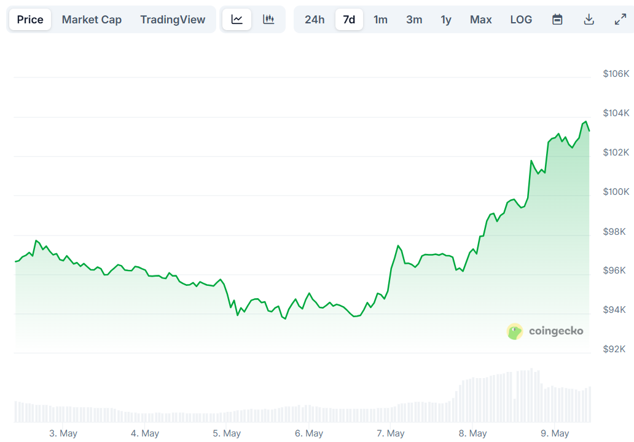Download the chart via the download icon
Viewport: 634px width, 442px height.
(589, 19)
